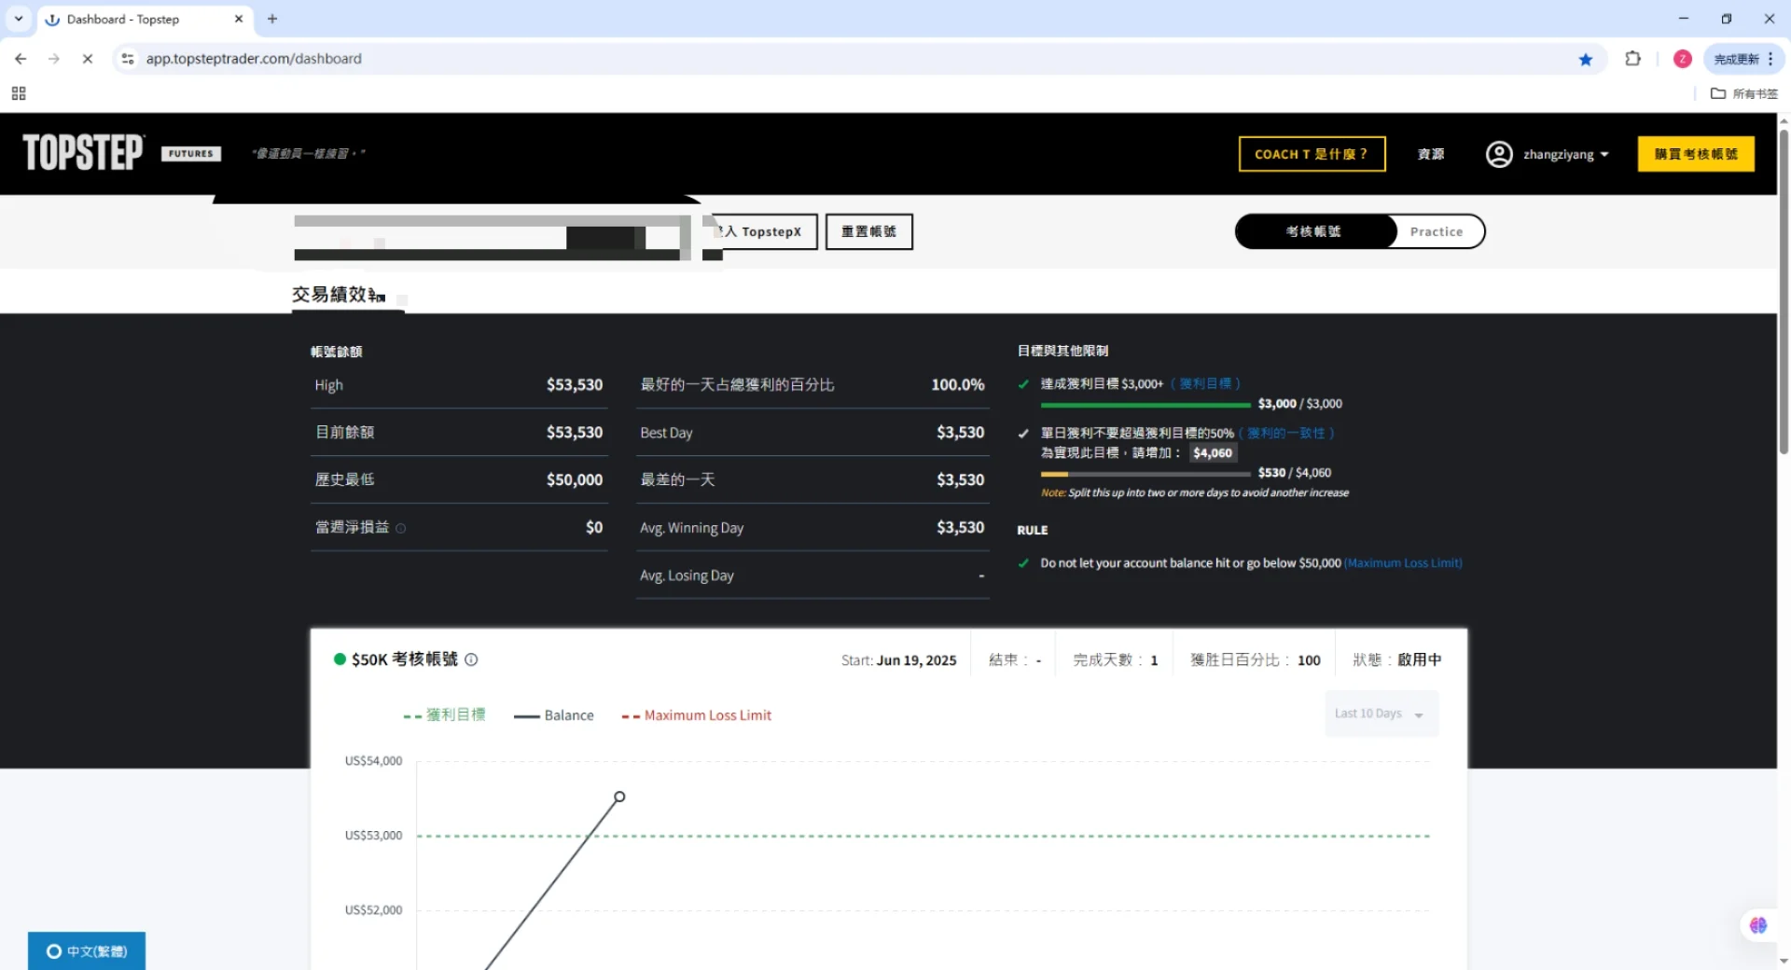View site information icon in address bar
The height and width of the screenshot is (970, 1791).
pos(128,59)
